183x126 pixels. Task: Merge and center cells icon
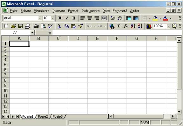click(x=104, y=18)
